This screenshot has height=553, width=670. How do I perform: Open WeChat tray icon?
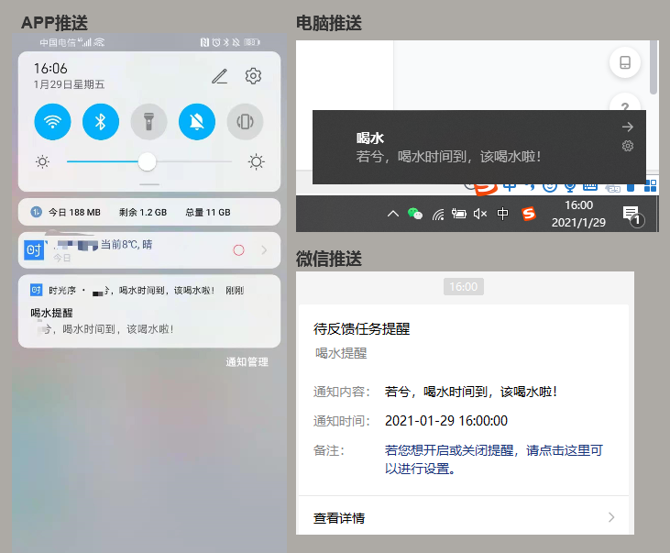click(415, 213)
